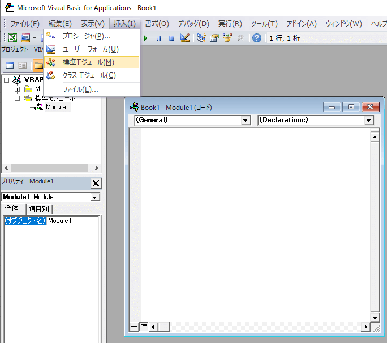The height and width of the screenshot is (343, 387).
Task: Close the Properties pane with X button
Action: click(x=96, y=183)
